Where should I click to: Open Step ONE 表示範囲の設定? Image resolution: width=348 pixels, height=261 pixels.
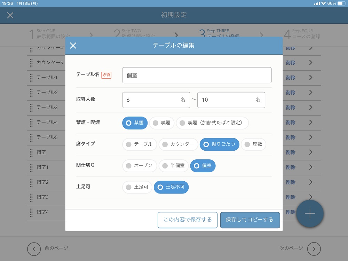click(49, 33)
